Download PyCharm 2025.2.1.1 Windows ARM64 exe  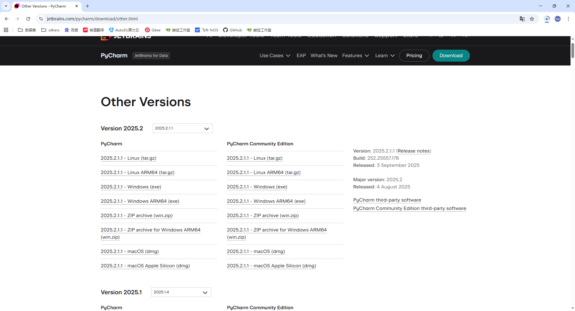point(140,201)
